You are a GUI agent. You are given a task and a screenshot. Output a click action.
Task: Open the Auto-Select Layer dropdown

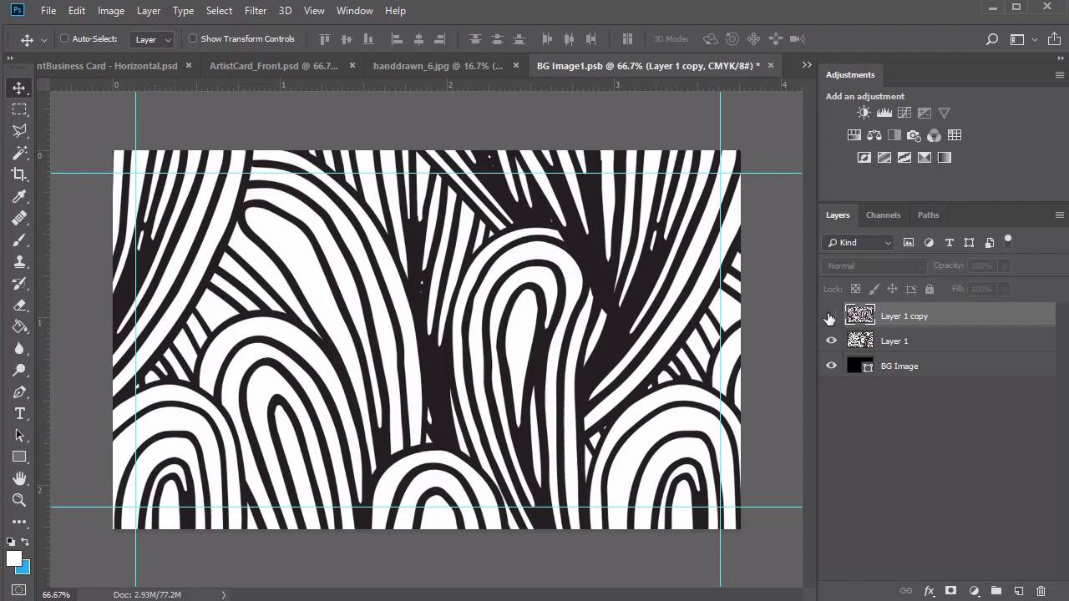(x=154, y=39)
